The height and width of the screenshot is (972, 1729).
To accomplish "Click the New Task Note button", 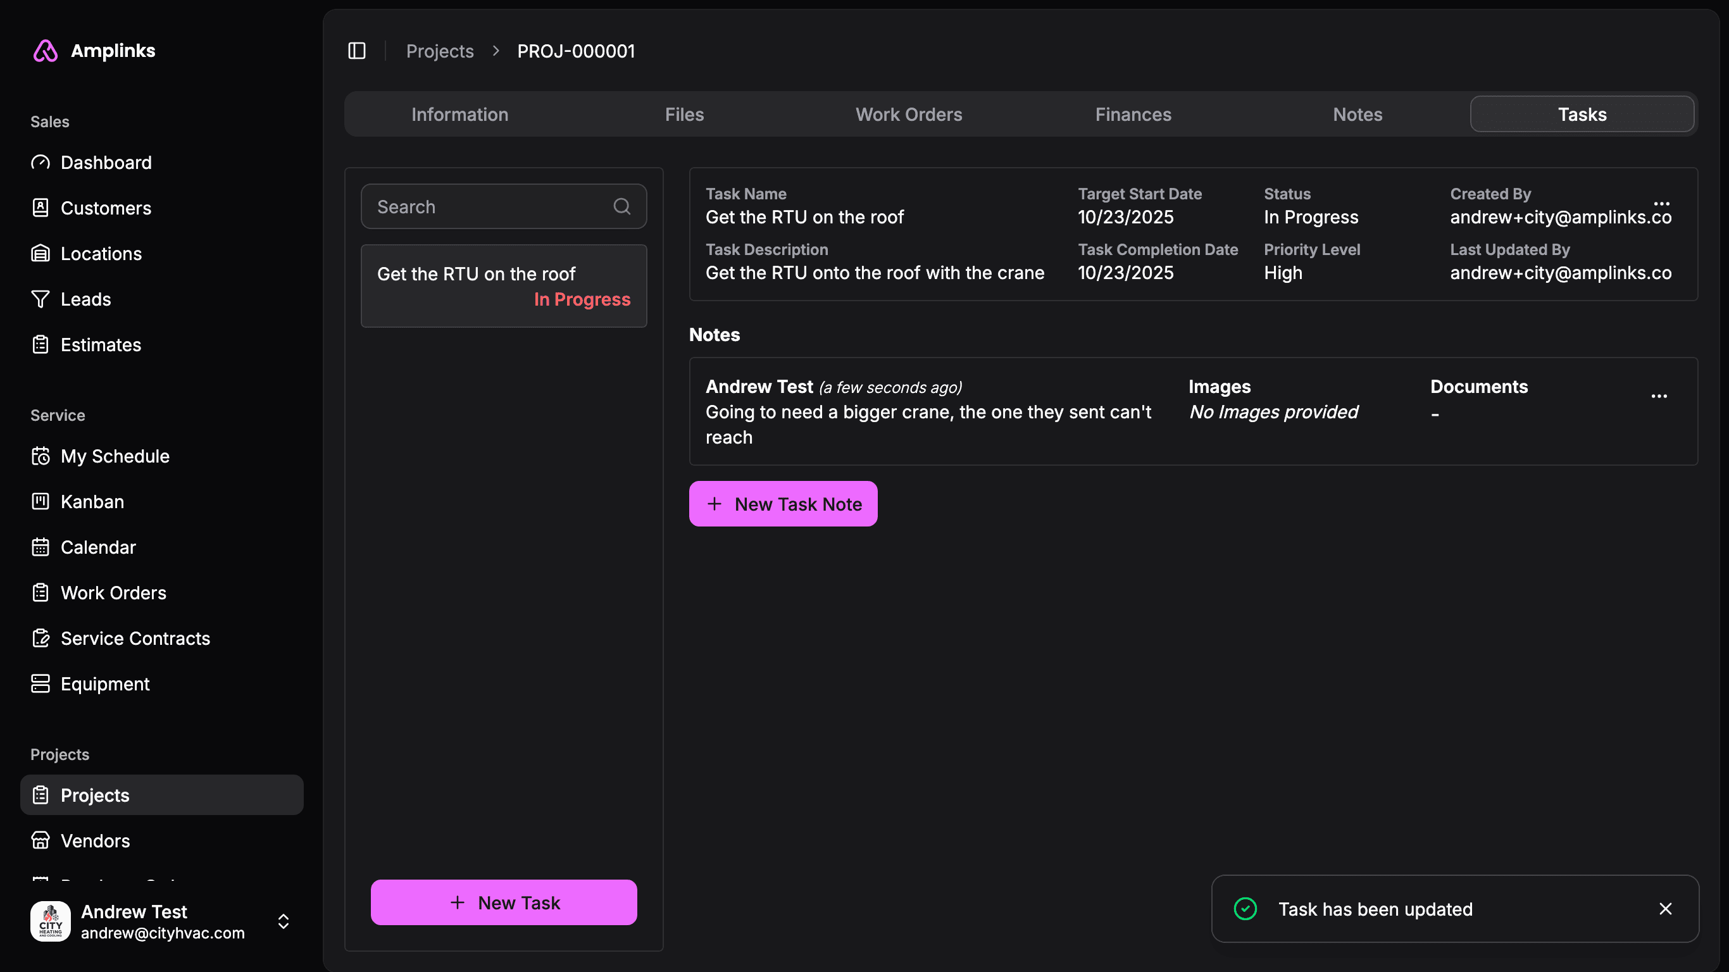I will (x=783, y=504).
